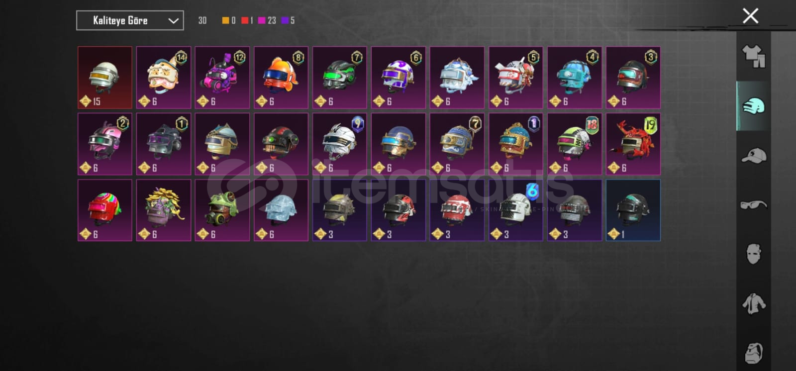Screen dimensions: 796x371
Task: Pick the red crab helmet numbered 19
Action: (633, 144)
